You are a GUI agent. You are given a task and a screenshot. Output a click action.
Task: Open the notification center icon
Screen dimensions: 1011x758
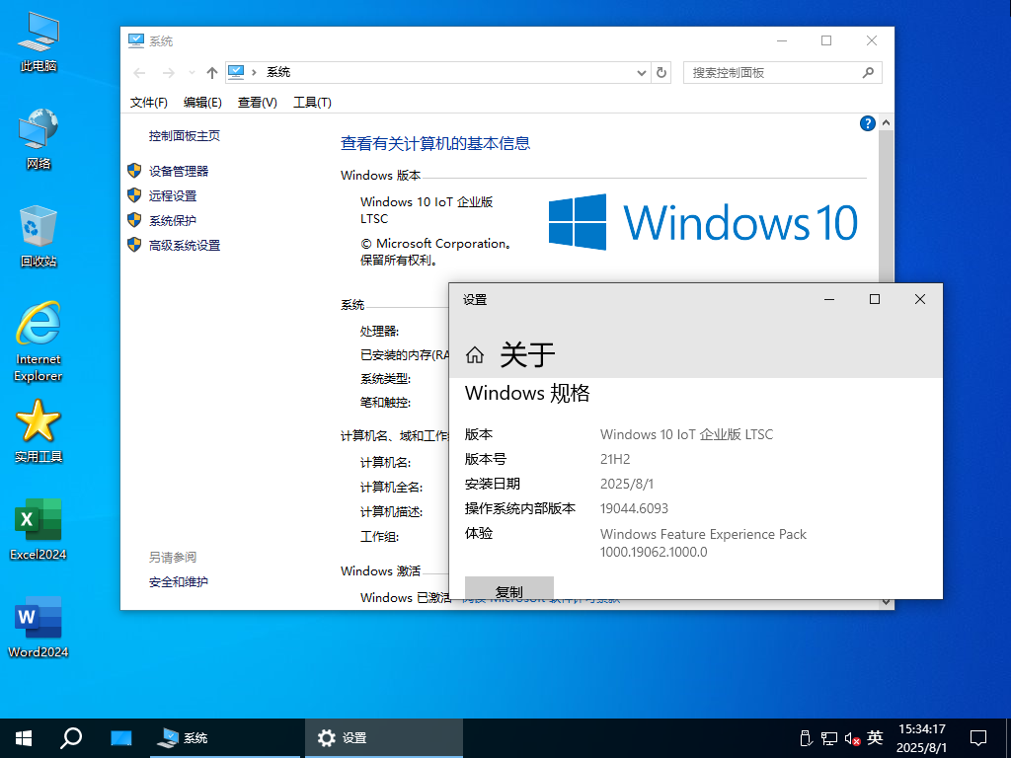pyautogui.click(x=978, y=738)
